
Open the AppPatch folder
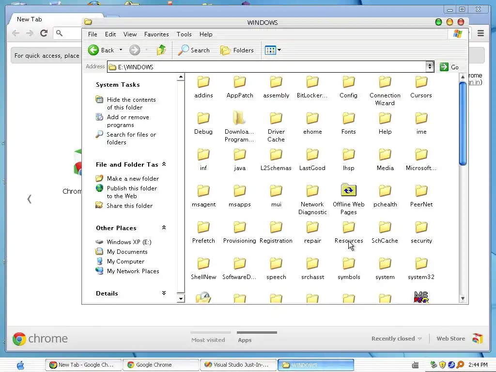pyautogui.click(x=240, y=87)
